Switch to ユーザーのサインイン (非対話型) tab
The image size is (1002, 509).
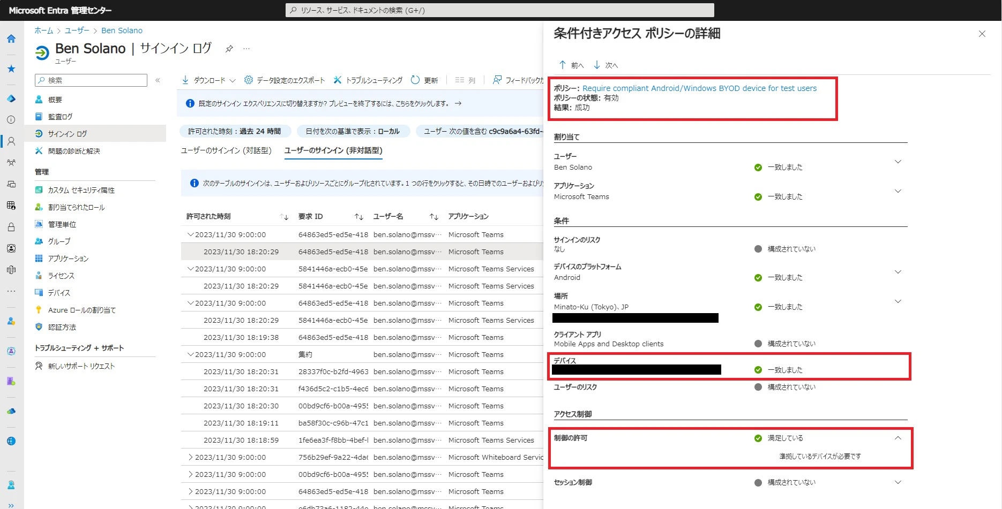[333, 150]
